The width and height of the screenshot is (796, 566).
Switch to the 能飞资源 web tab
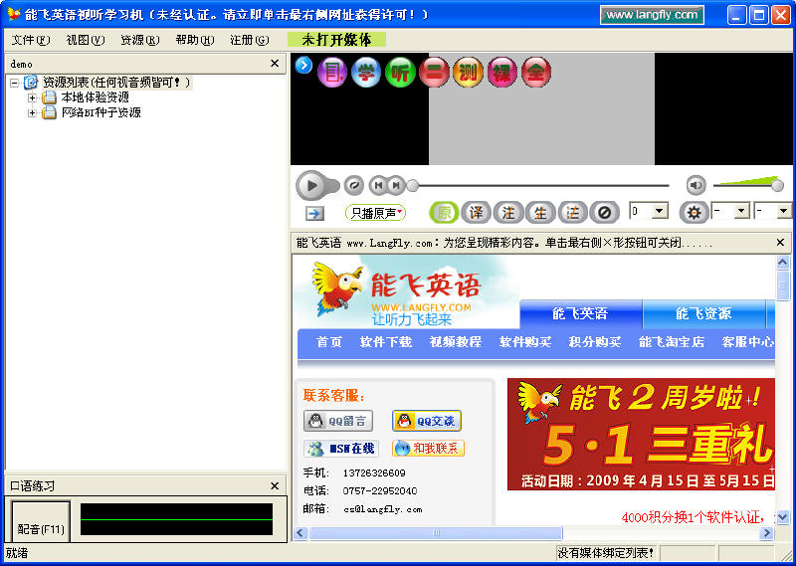point(703,313)
